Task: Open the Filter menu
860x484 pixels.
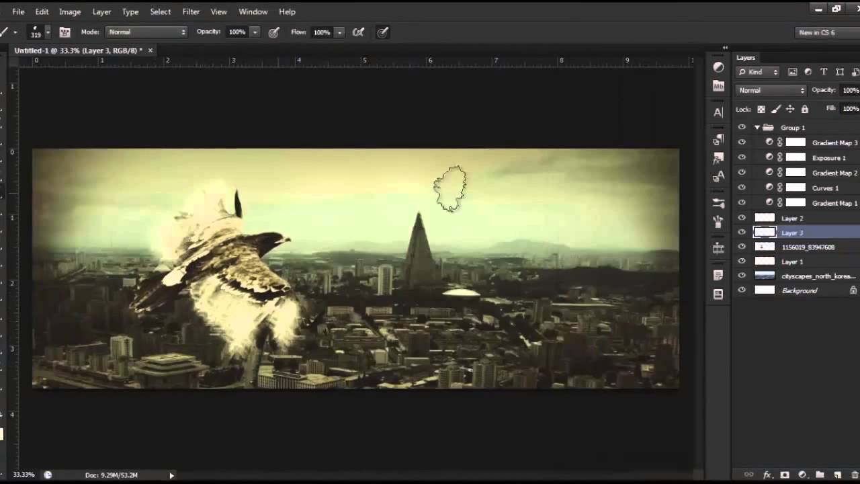Action: (191, 11)
